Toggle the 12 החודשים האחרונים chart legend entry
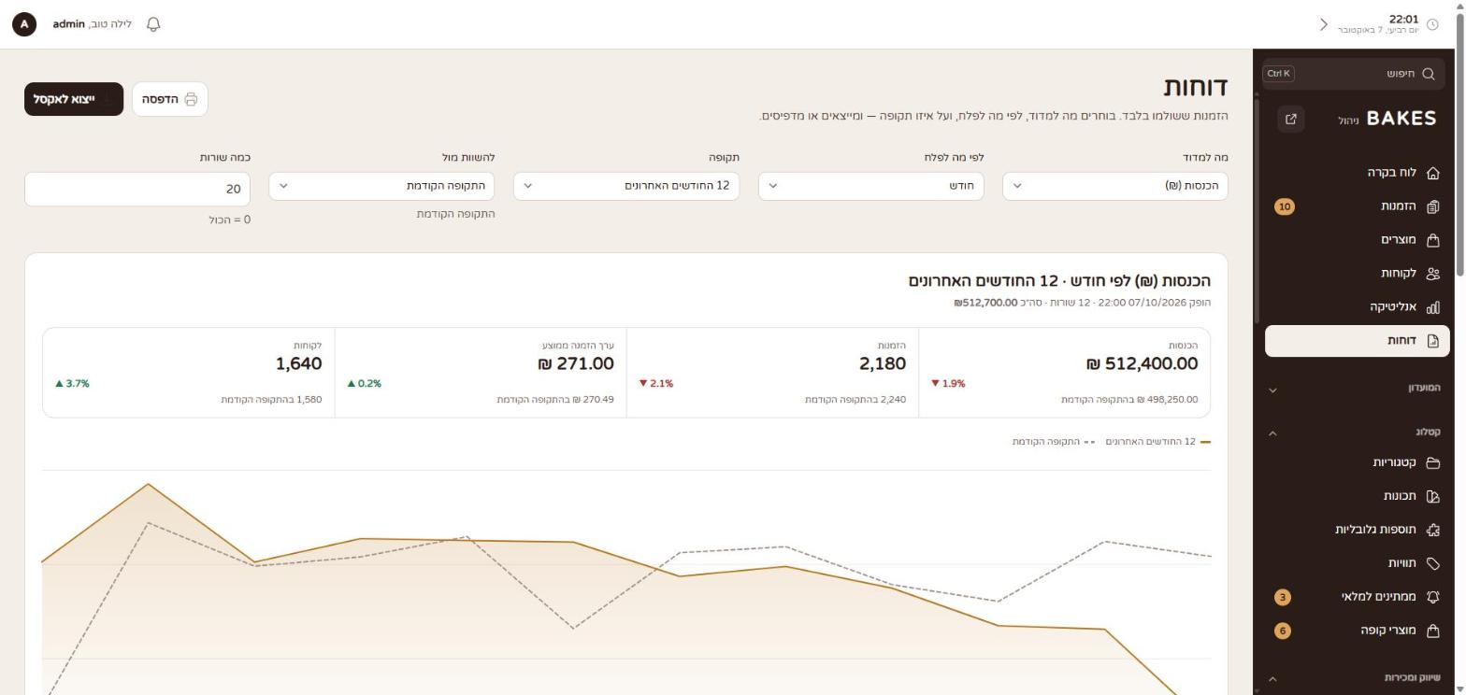Viewport: 1466px width, 695px height. (x=1157, y=442)
